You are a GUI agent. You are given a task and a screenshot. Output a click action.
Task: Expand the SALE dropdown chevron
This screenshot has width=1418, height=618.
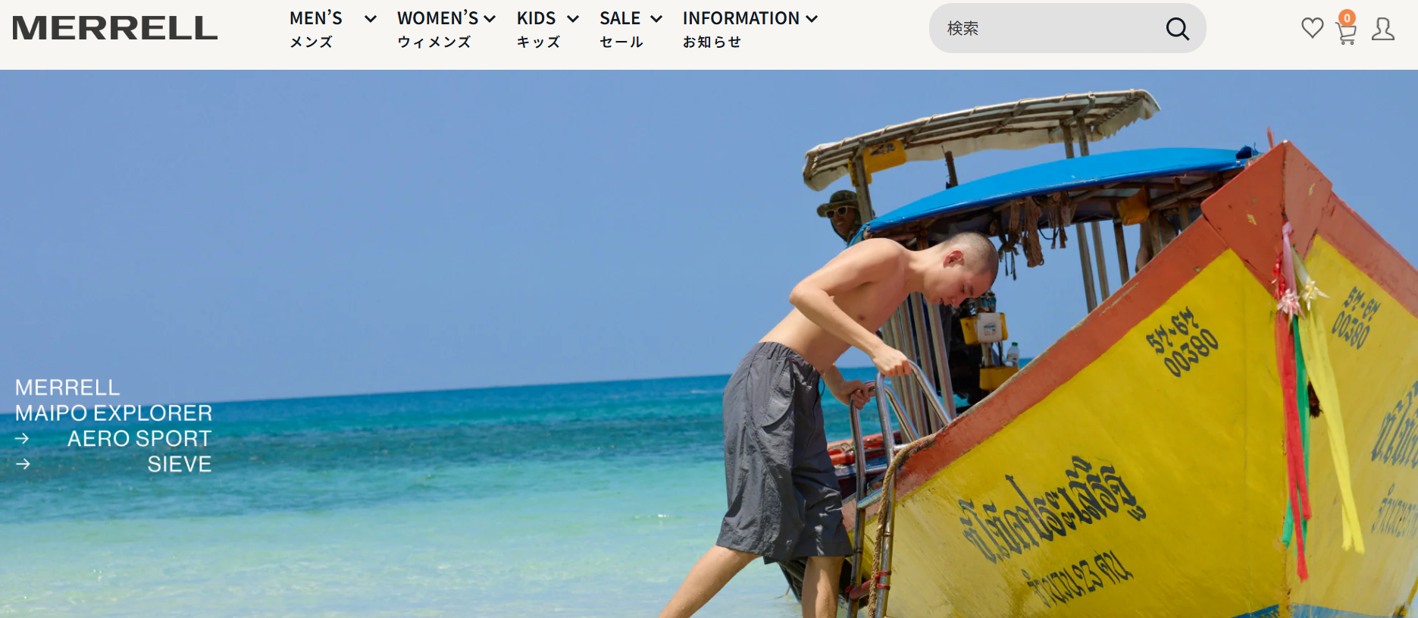(x=656, y=19)
